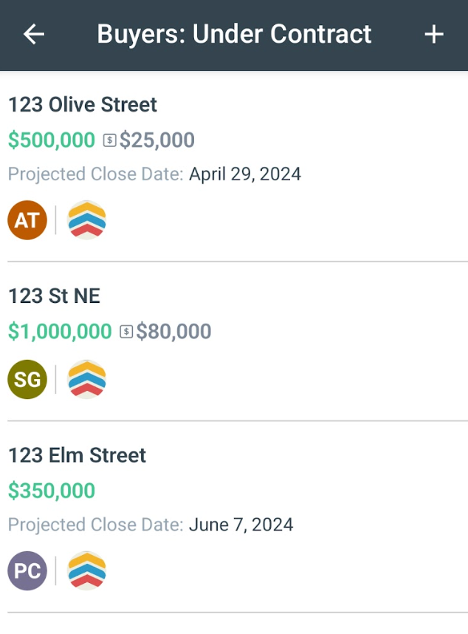Select the $1,000,000 price
Image resolution: width=468 pixels, height=634 pixels.
tap(60, 332)
